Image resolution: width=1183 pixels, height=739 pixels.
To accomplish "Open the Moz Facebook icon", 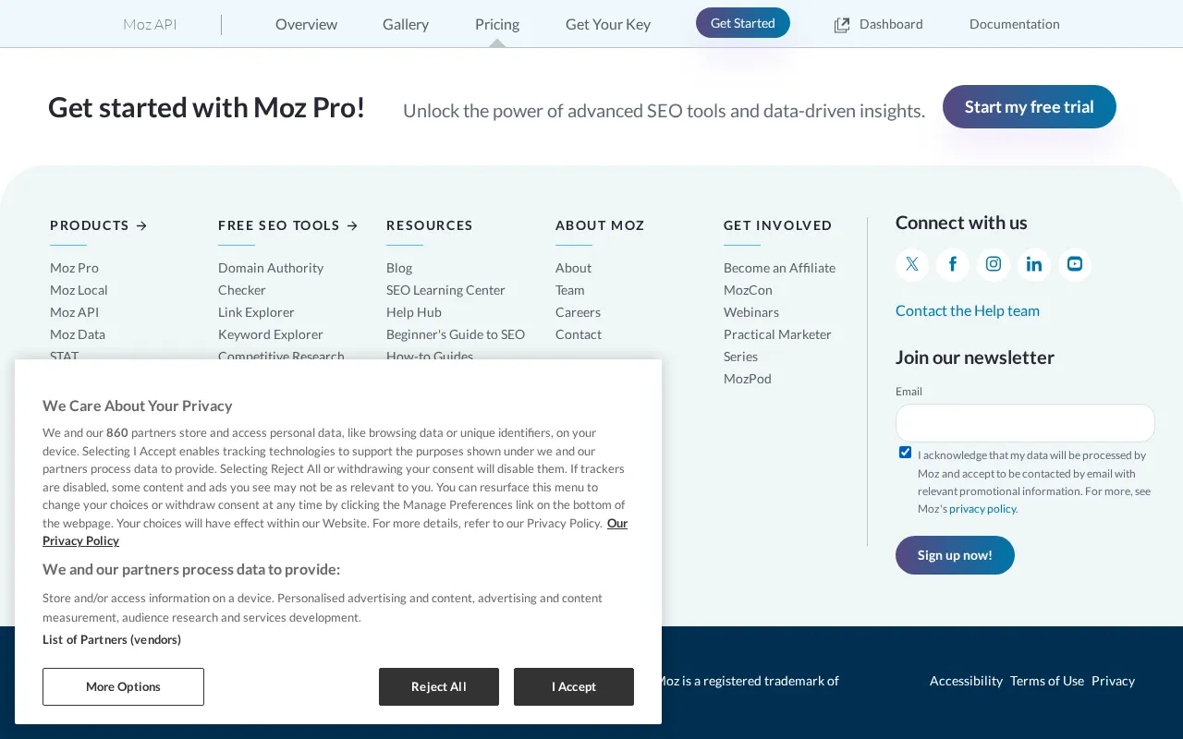I will (x=953, y=264).
